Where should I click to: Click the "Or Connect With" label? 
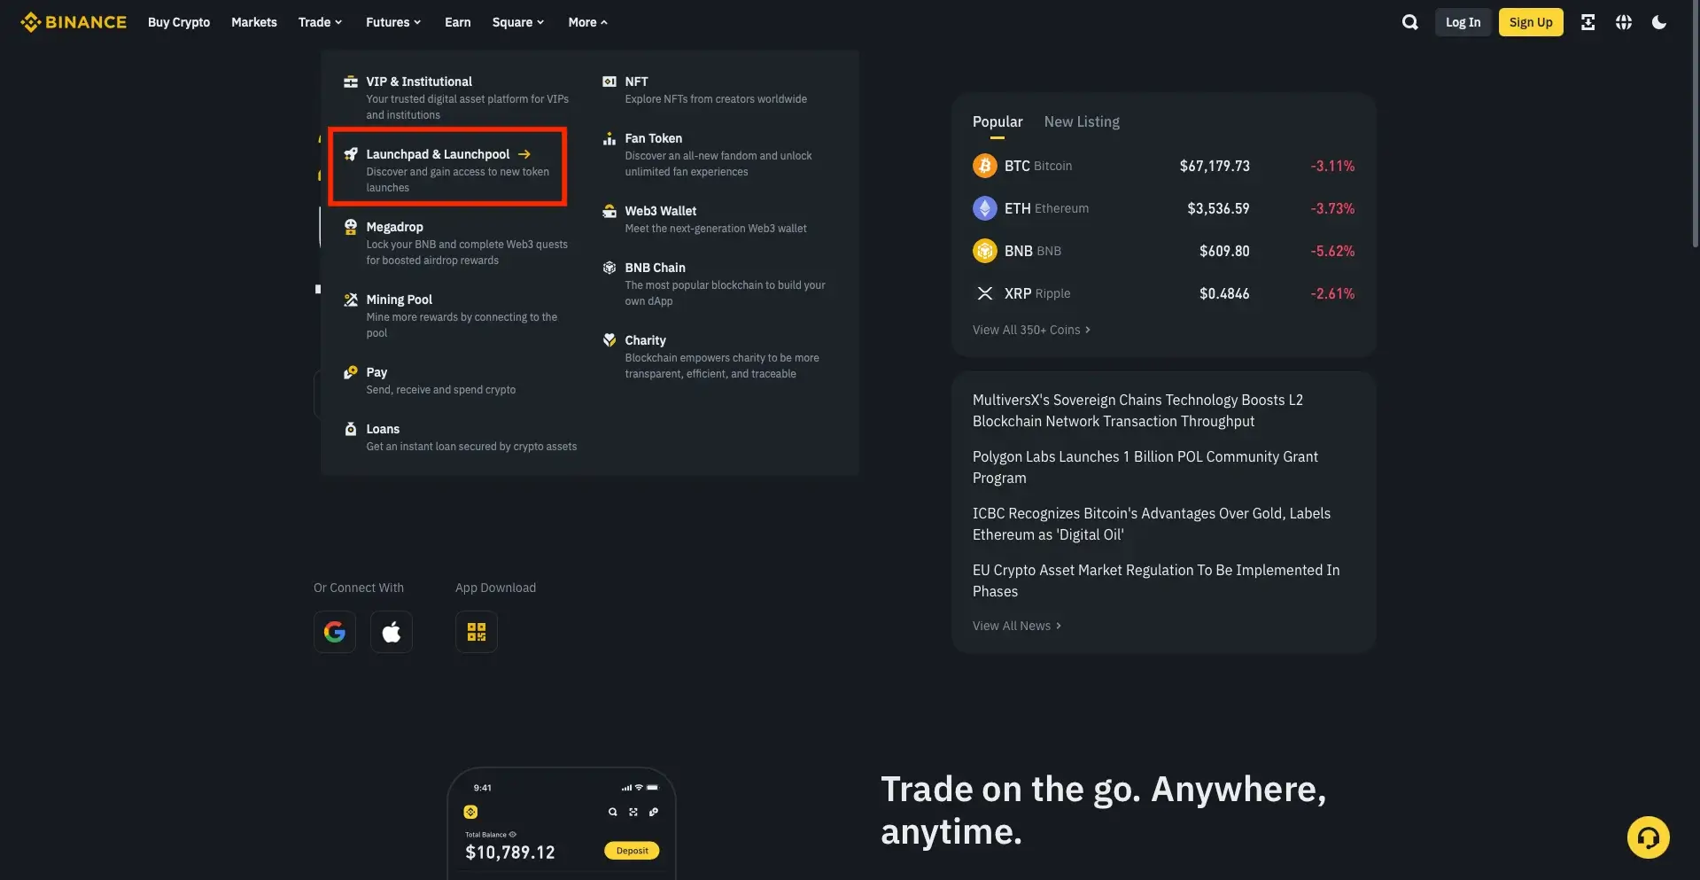pos(359,588)
